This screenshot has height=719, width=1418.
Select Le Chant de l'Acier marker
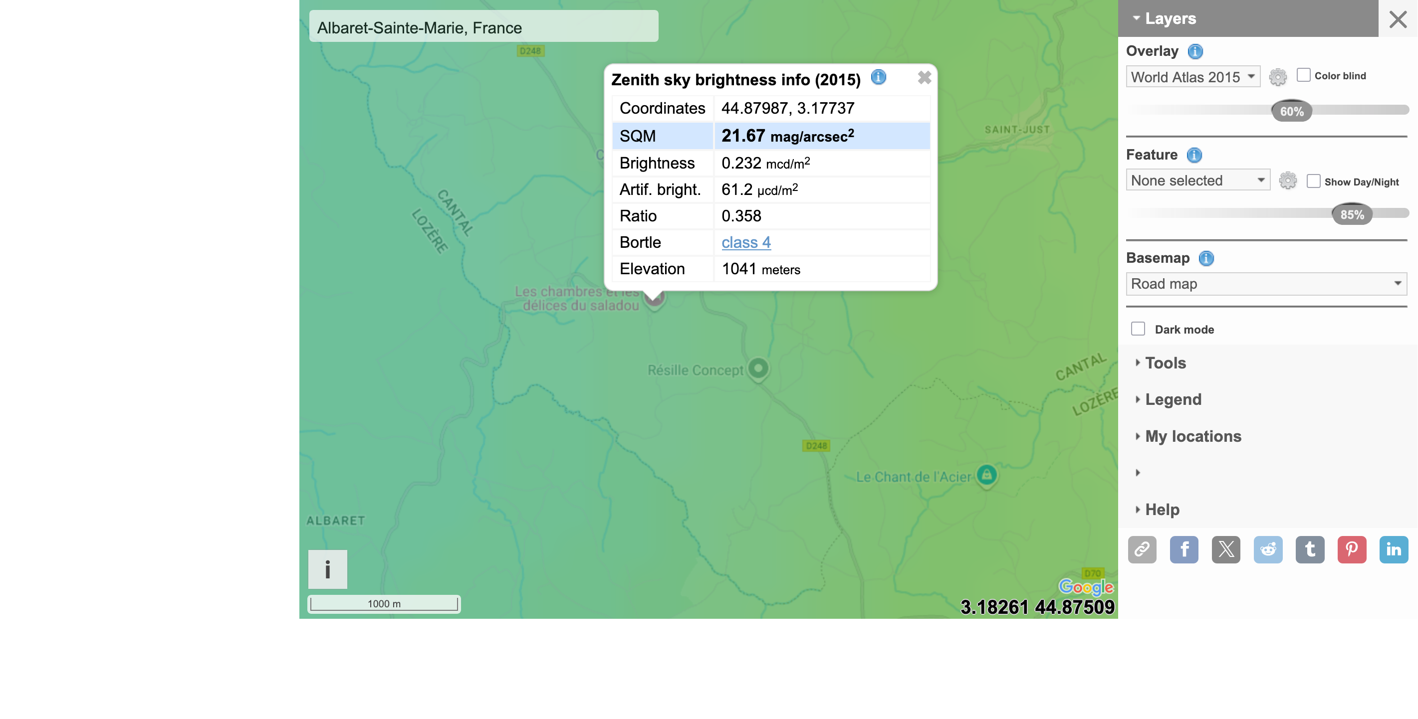pyautogui.click(x=986, y=476)
